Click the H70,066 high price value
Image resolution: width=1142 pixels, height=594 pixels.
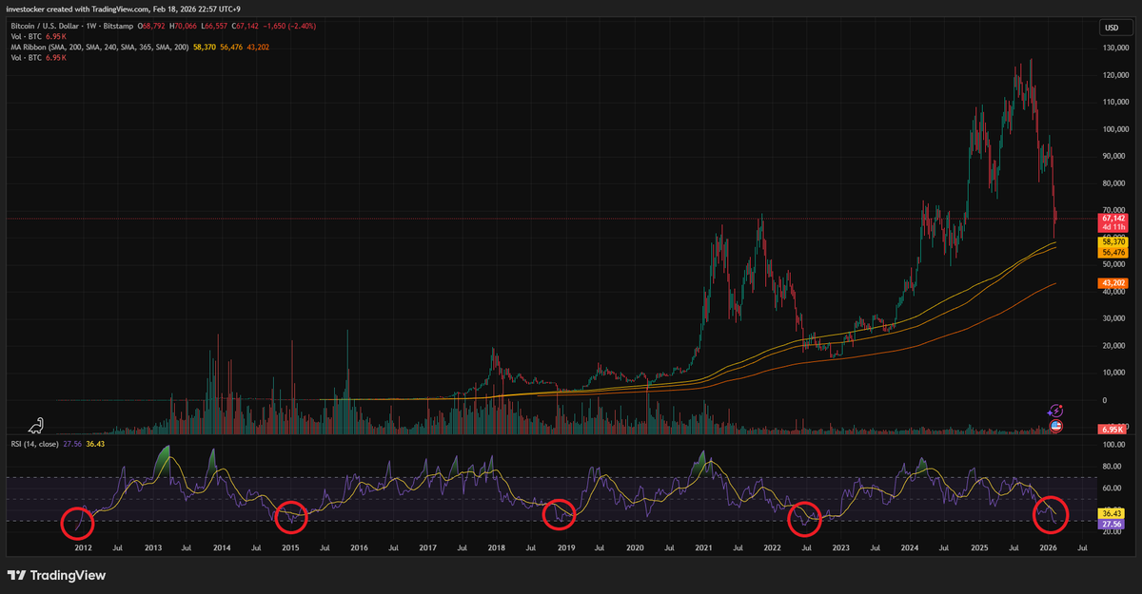pyautogui.click(x=185, y=27)
